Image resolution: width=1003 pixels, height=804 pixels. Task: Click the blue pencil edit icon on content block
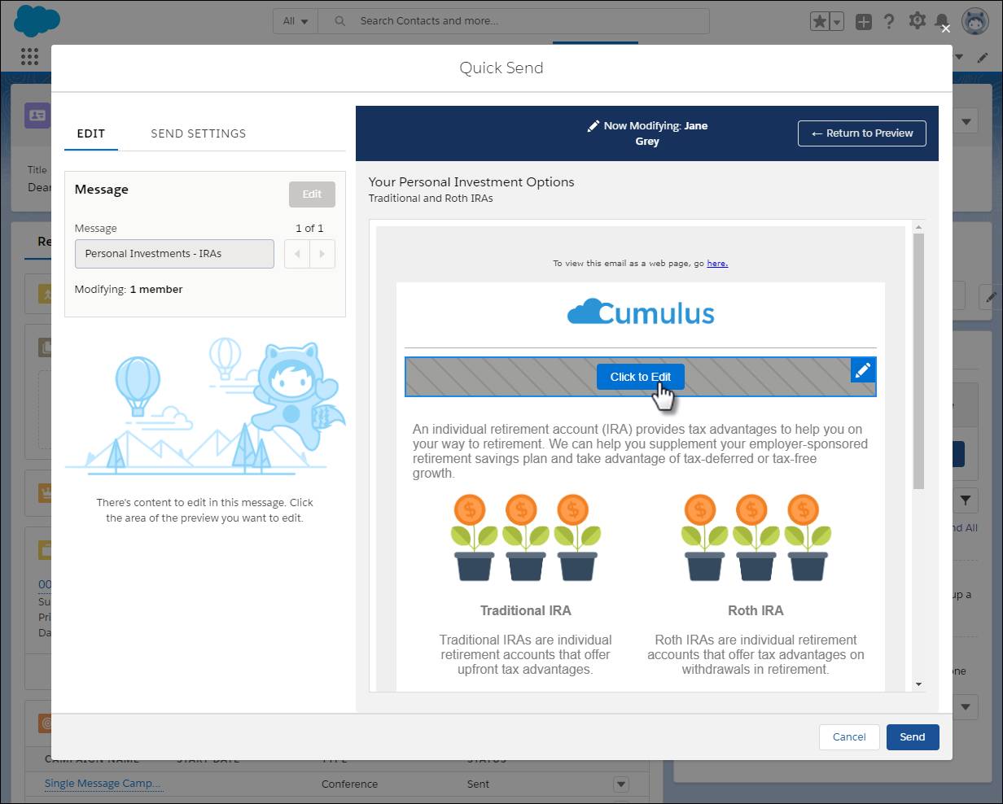click(862, 370)
